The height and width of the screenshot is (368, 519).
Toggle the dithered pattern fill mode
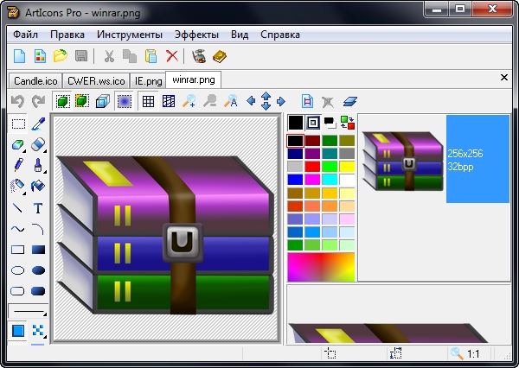point(38,331)
